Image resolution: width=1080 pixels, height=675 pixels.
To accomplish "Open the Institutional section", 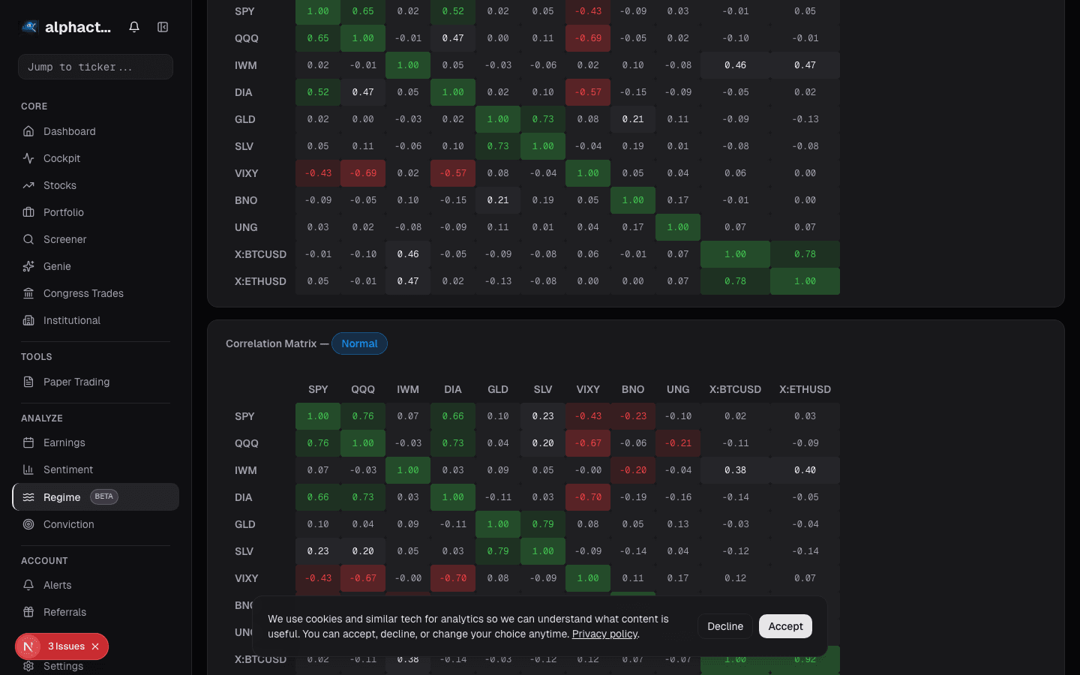I will [x=72, y=320].
